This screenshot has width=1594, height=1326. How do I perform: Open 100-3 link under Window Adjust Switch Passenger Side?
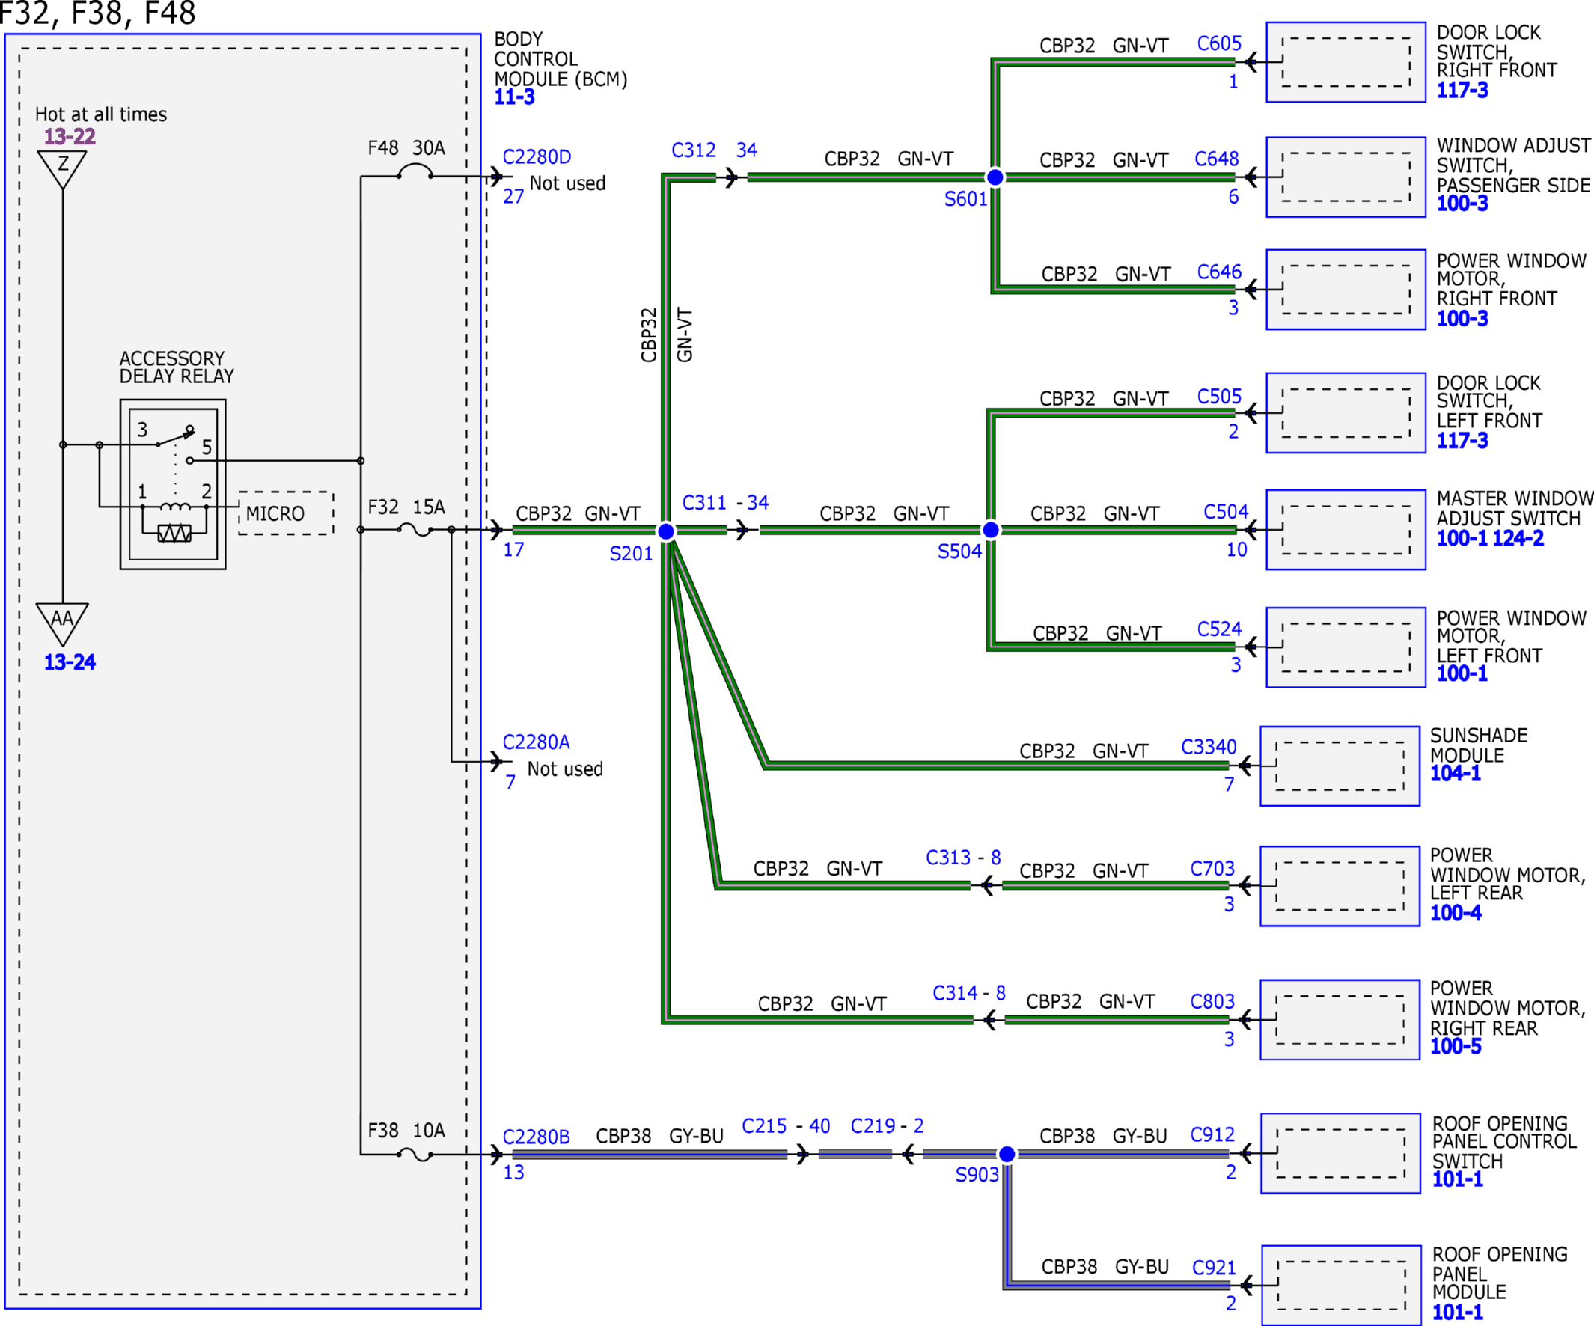(x=1462, y=204)
